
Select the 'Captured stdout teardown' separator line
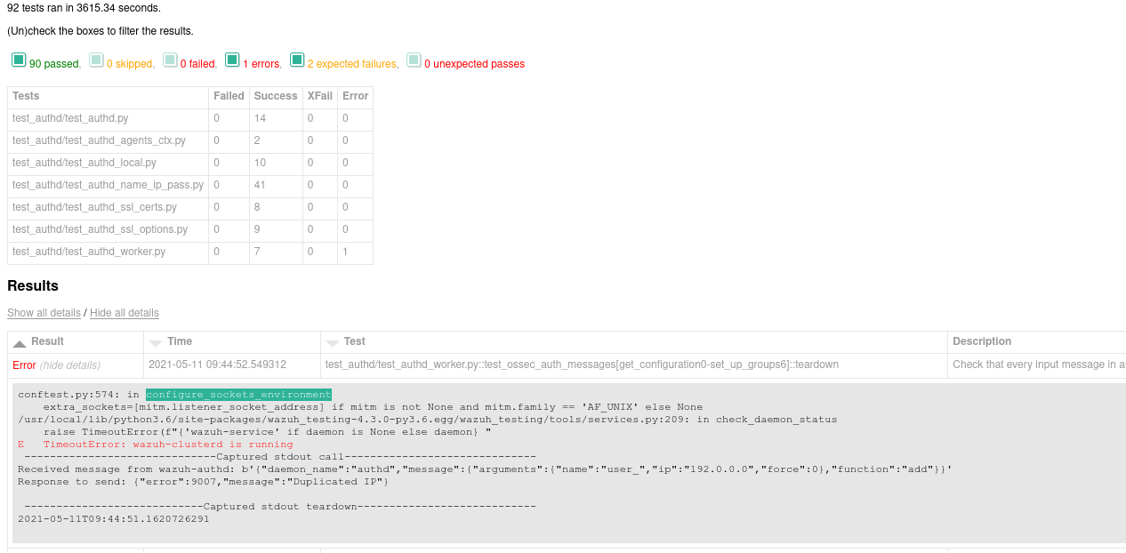click(280, 507)
